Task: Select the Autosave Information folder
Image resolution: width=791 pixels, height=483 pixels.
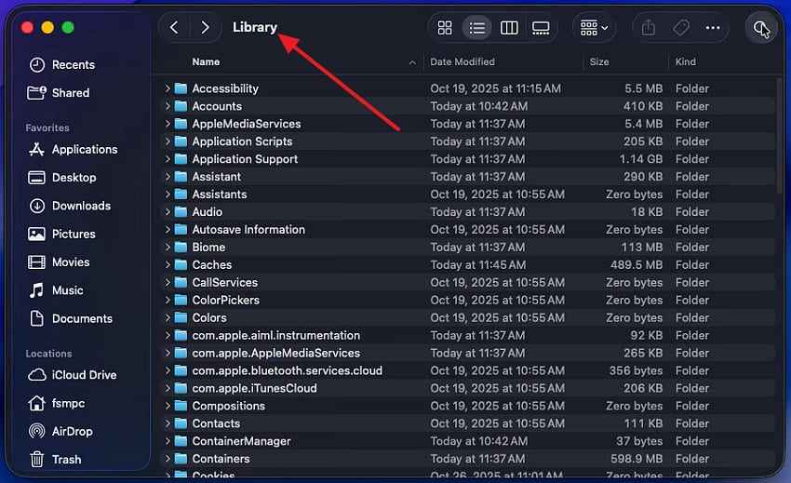Action: point(468,230)
